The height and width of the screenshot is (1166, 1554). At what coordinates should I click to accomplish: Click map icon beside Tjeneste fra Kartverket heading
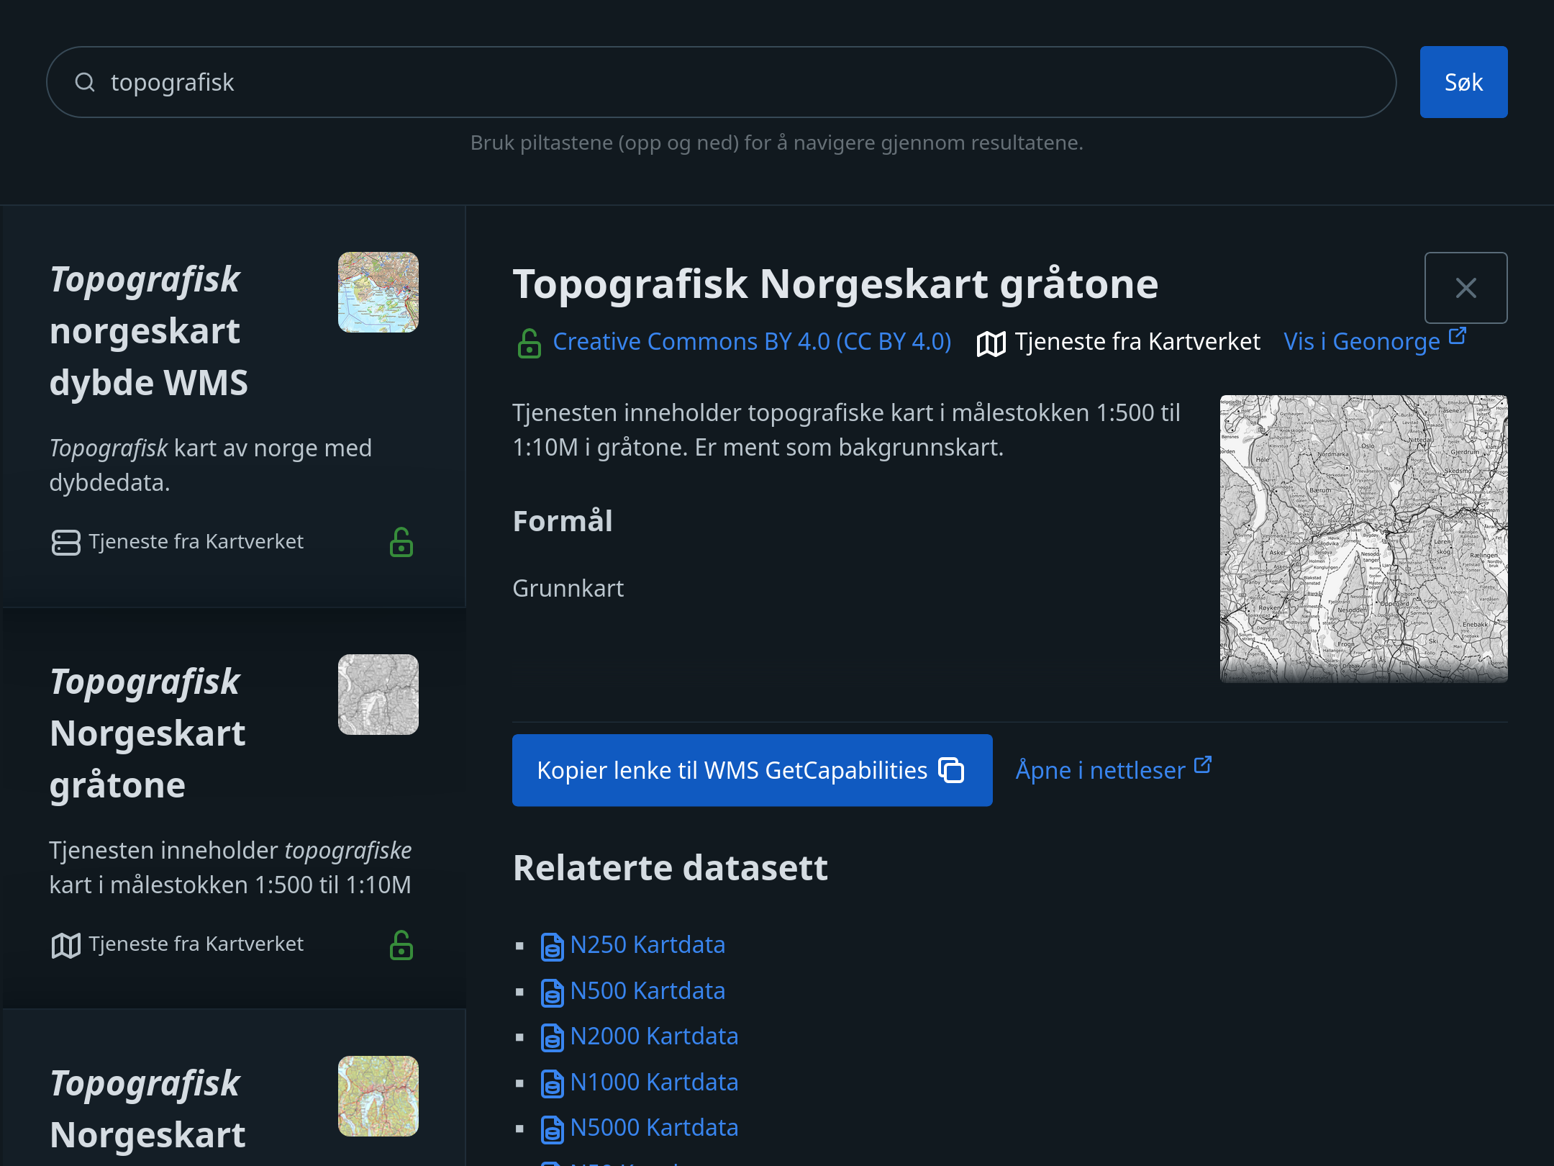pyautogui.click(x=991, y=343)
